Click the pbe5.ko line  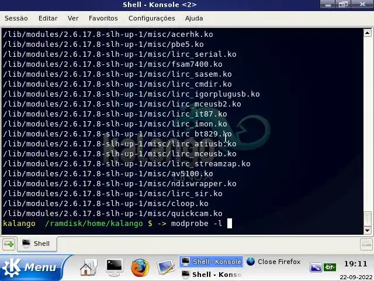(x=103, y=44)
